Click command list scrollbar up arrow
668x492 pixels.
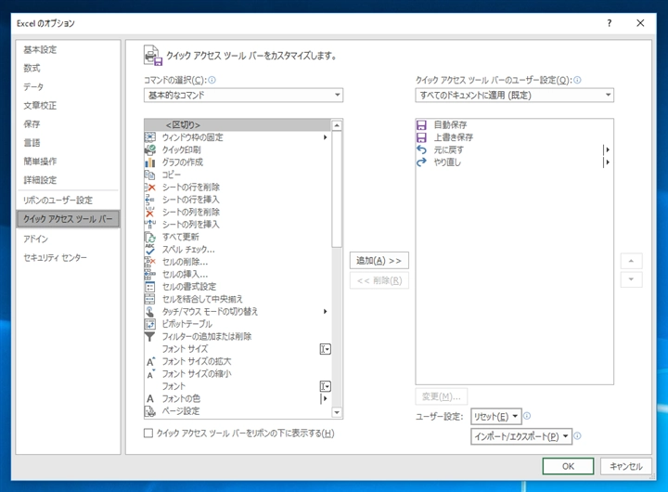tap(337, 125)
